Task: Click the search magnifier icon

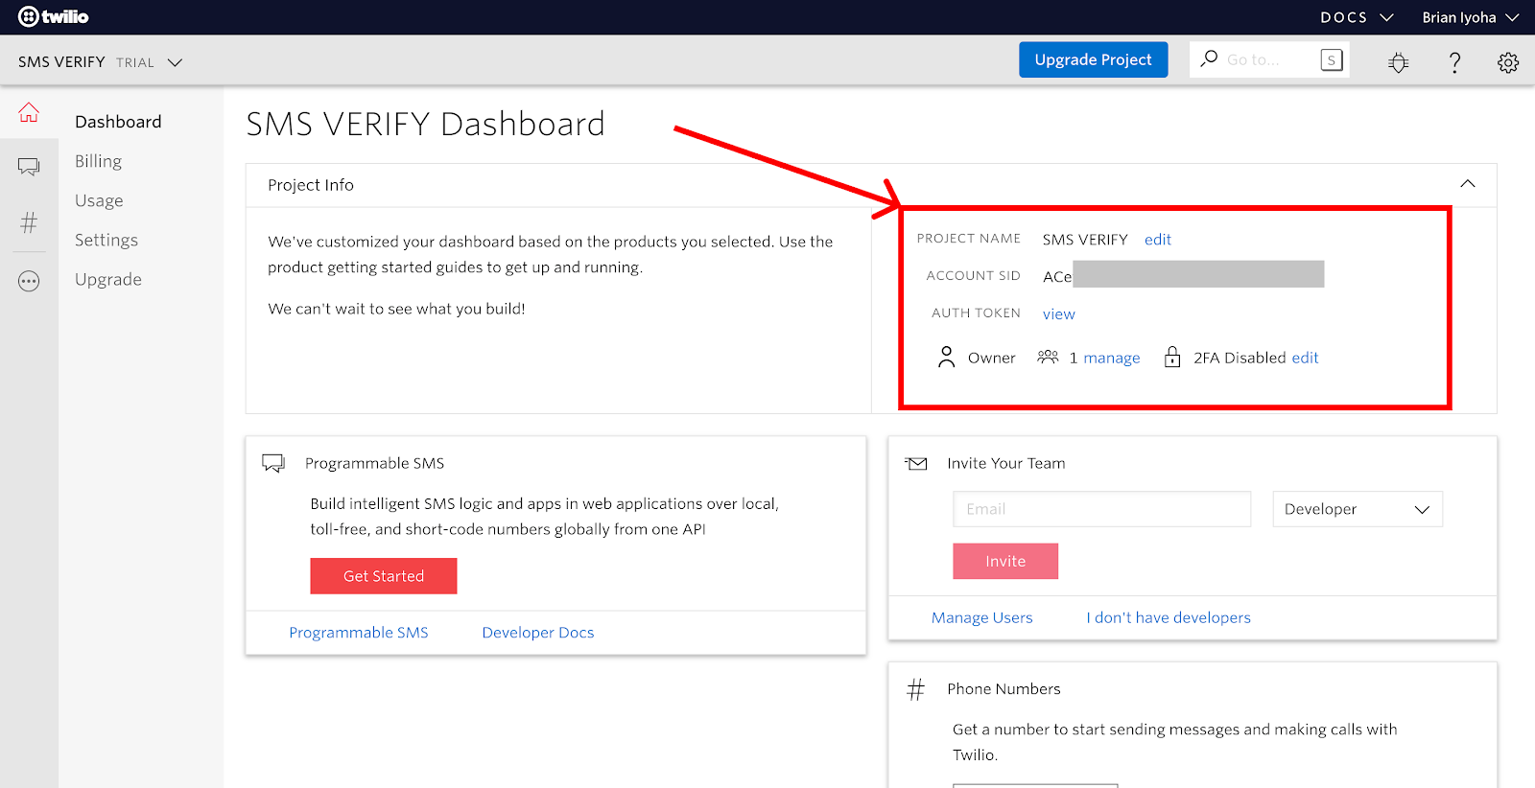Action: [x=1209, y=58]
